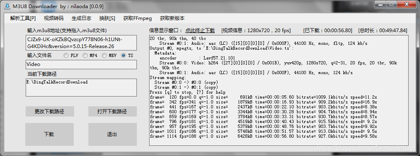Click the download path box E:\DingTalkRecordDownload
The image size is (420, 156).
[x=81, y=88]
